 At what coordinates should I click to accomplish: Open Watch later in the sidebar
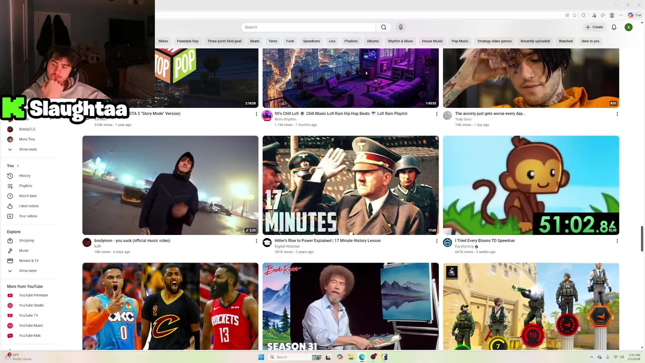(28, 196)
